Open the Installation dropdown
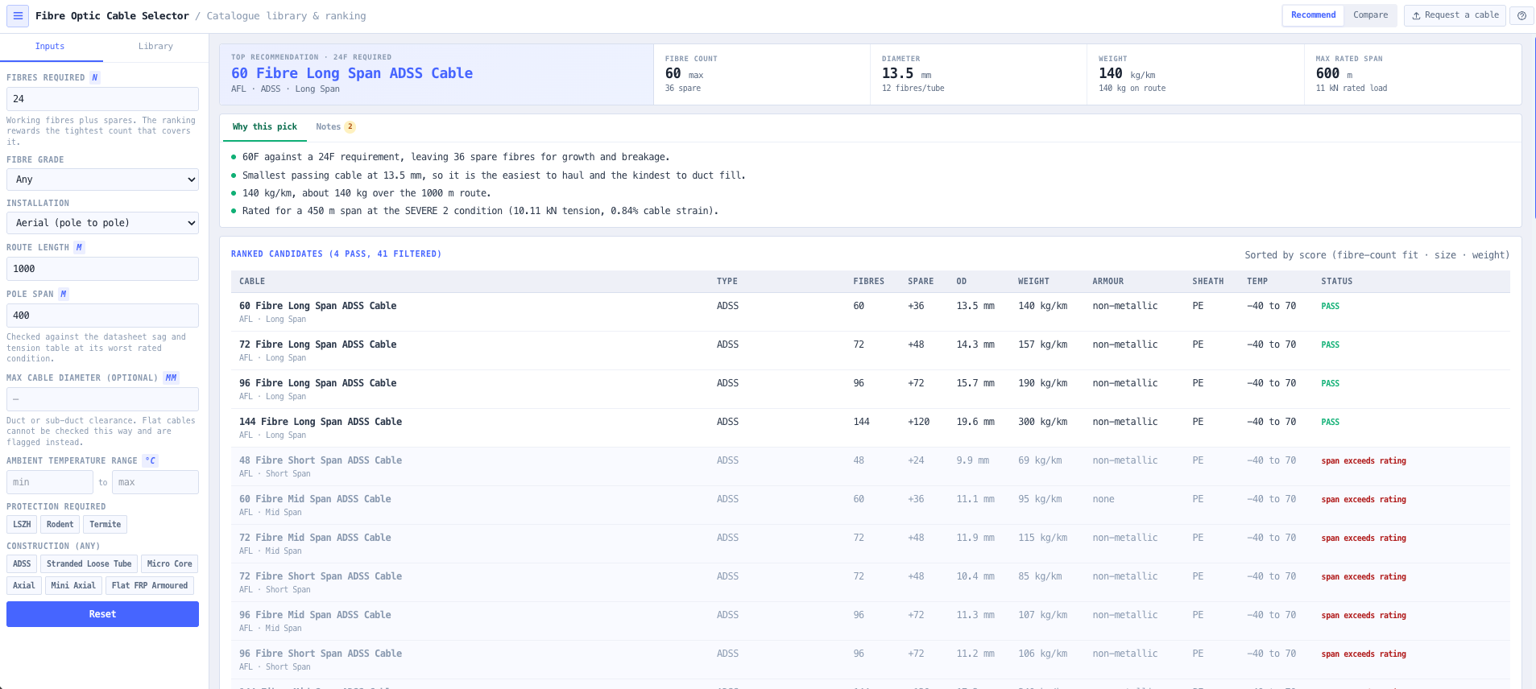 point(102,223)
